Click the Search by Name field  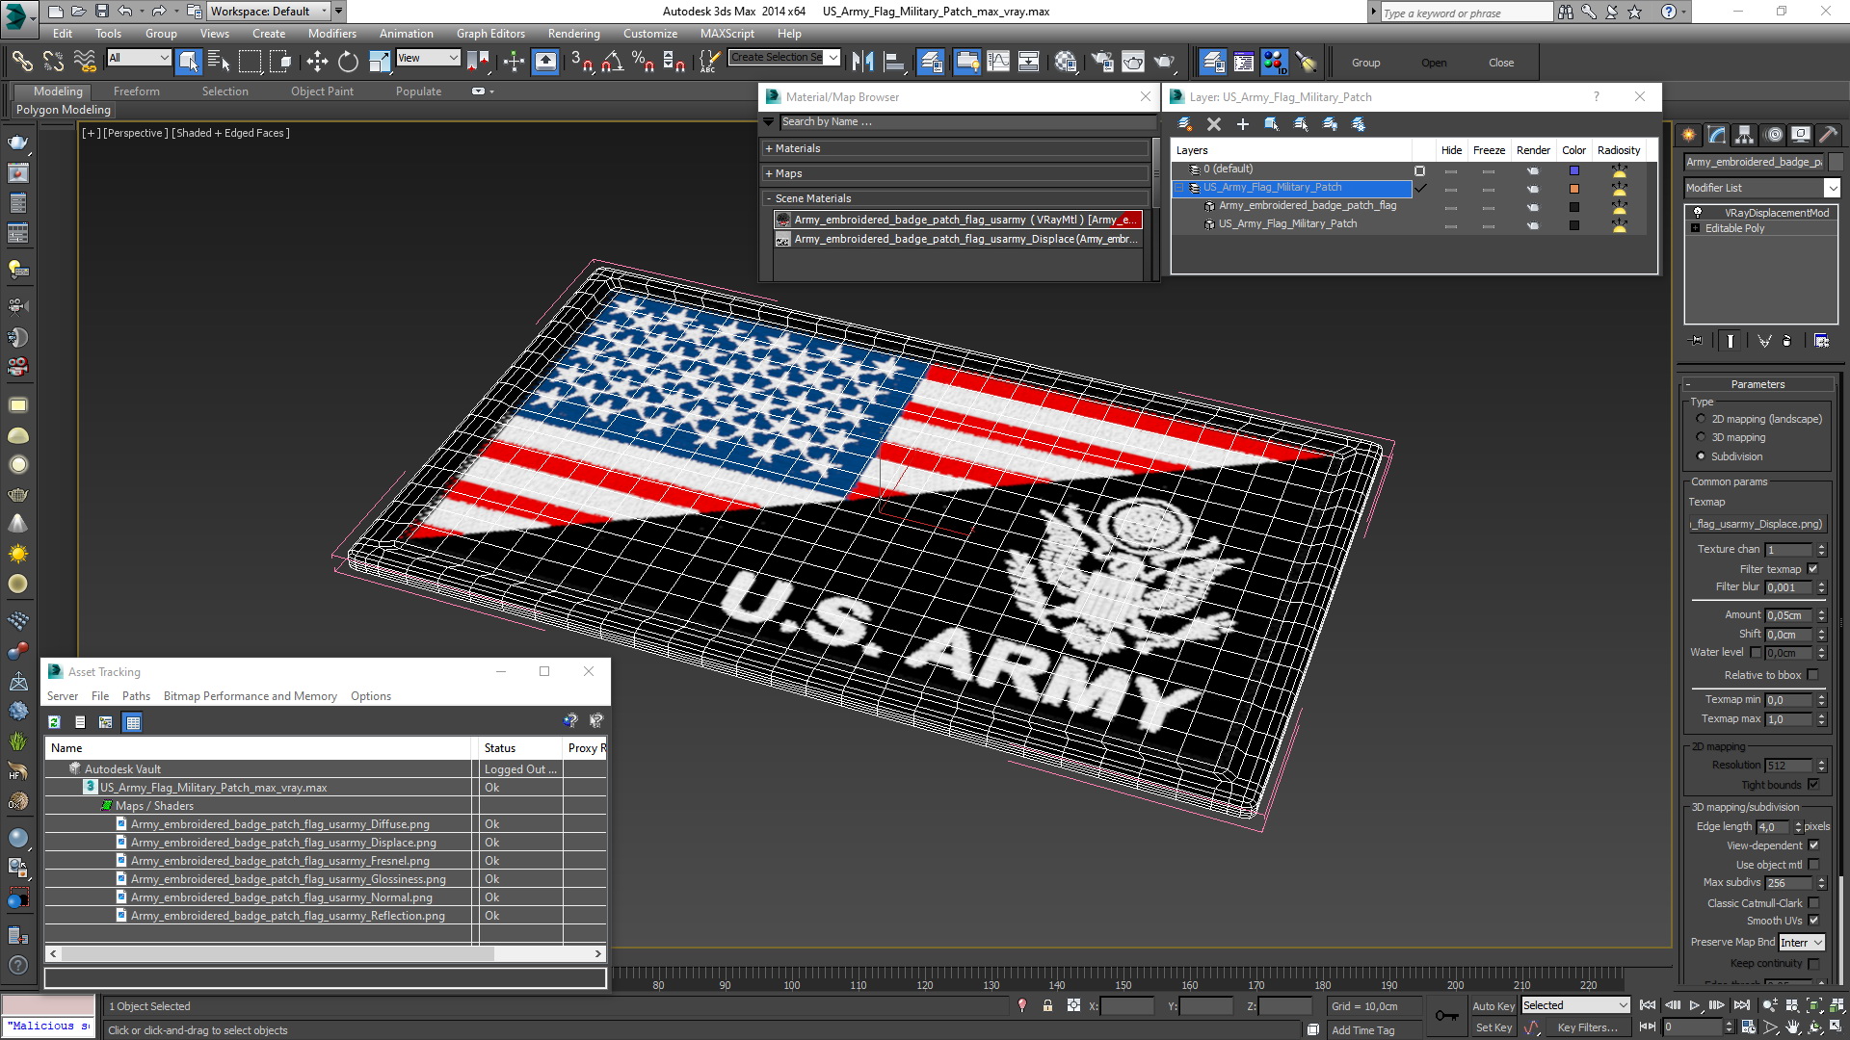pyautogui.click(x=967, y=122)
